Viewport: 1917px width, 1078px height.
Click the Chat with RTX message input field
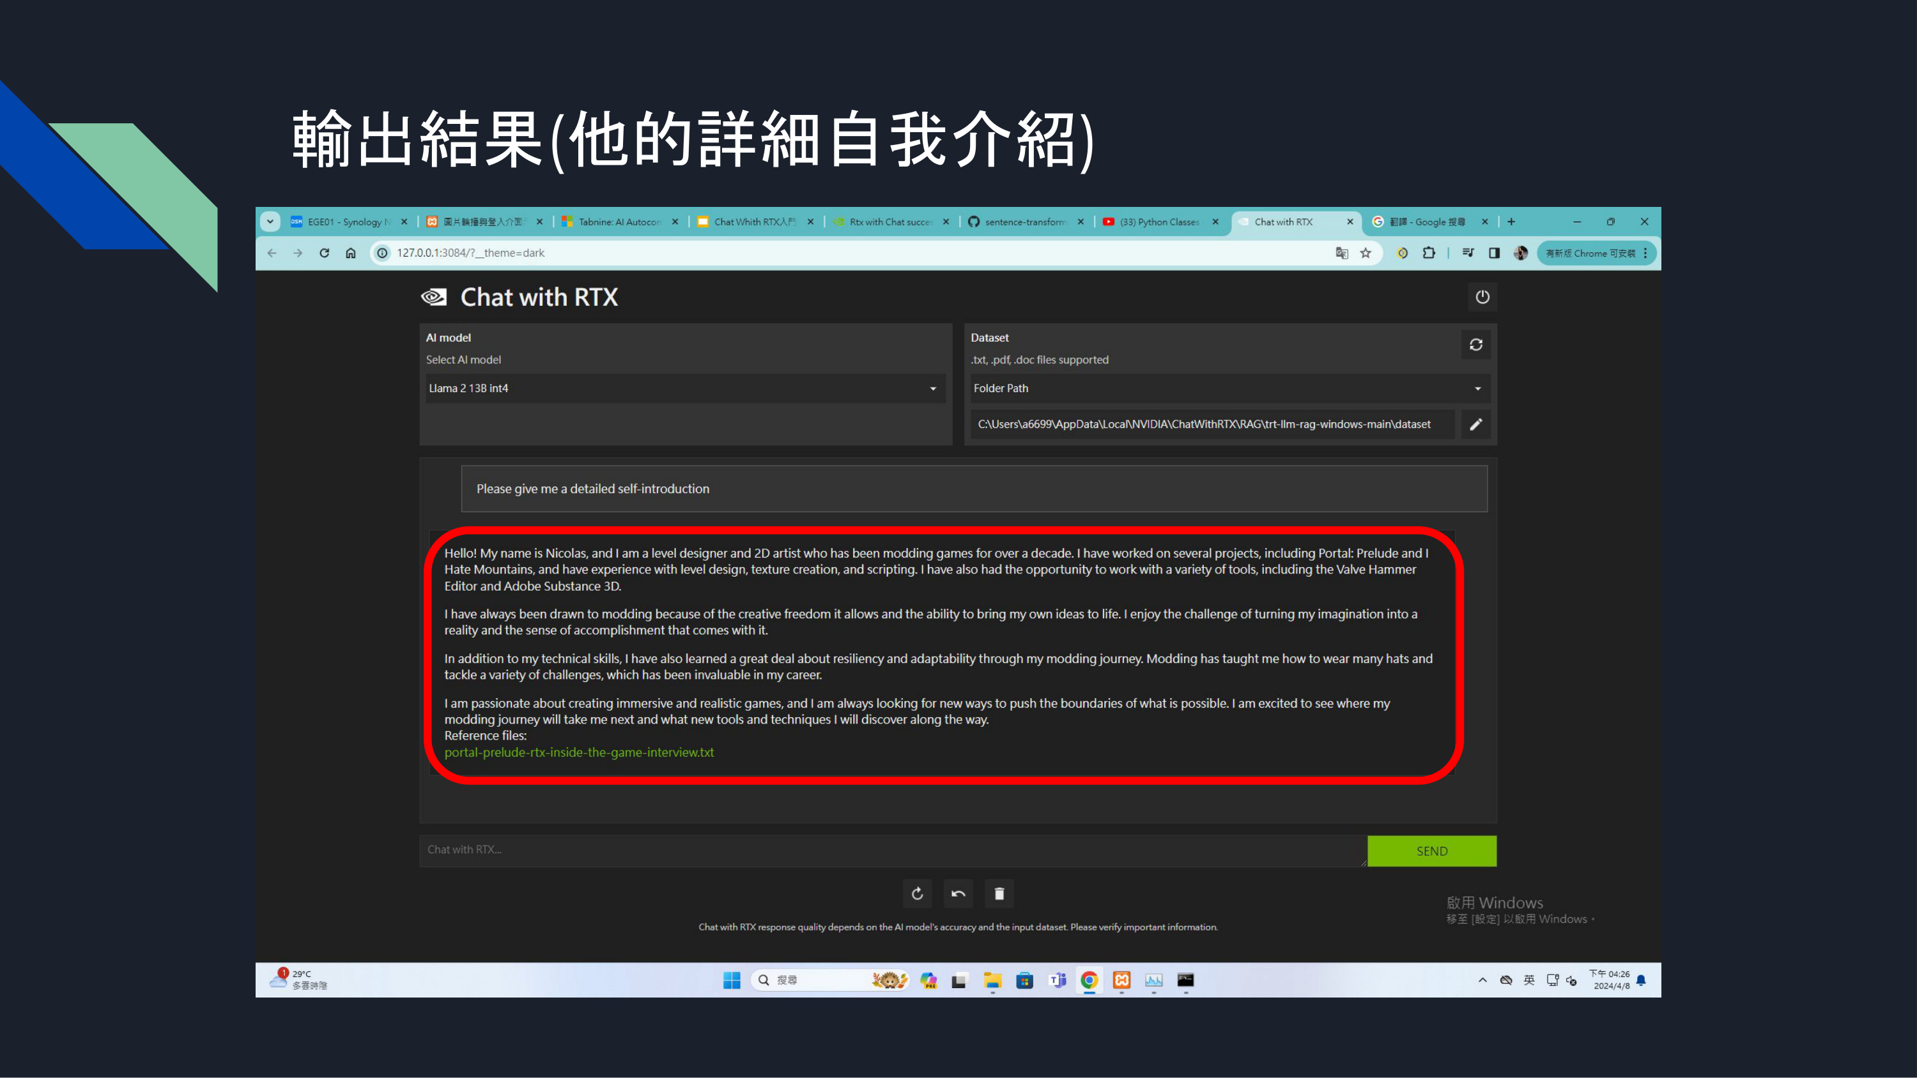coord(893,851)
